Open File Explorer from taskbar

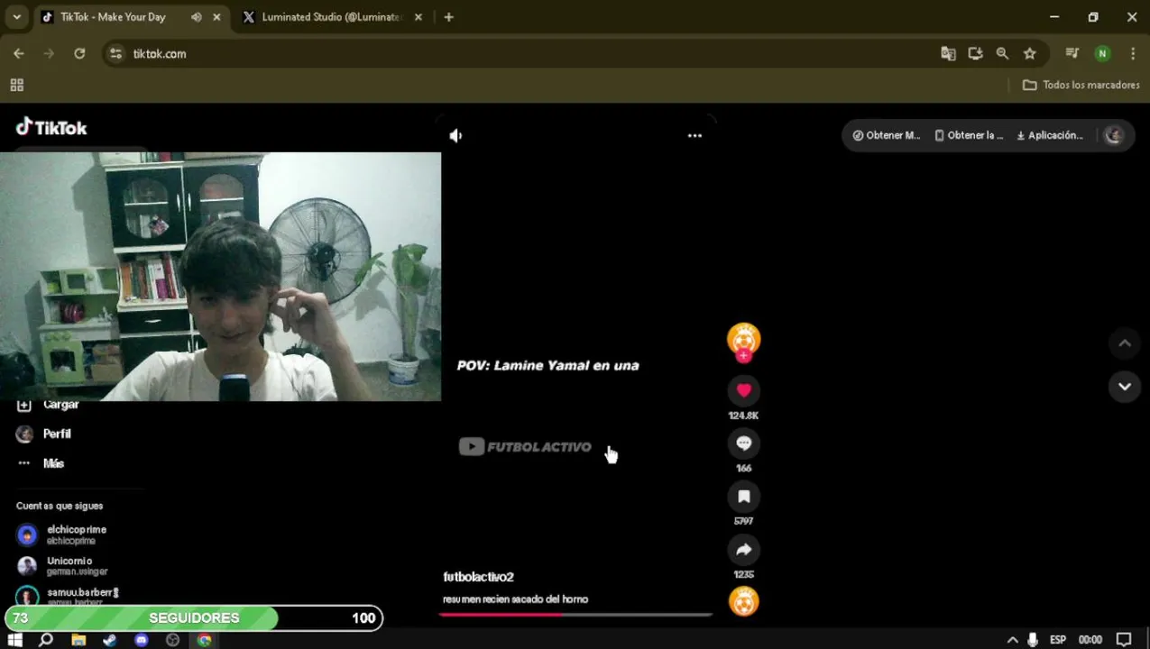pyautogui.click(x=78, y=640)
